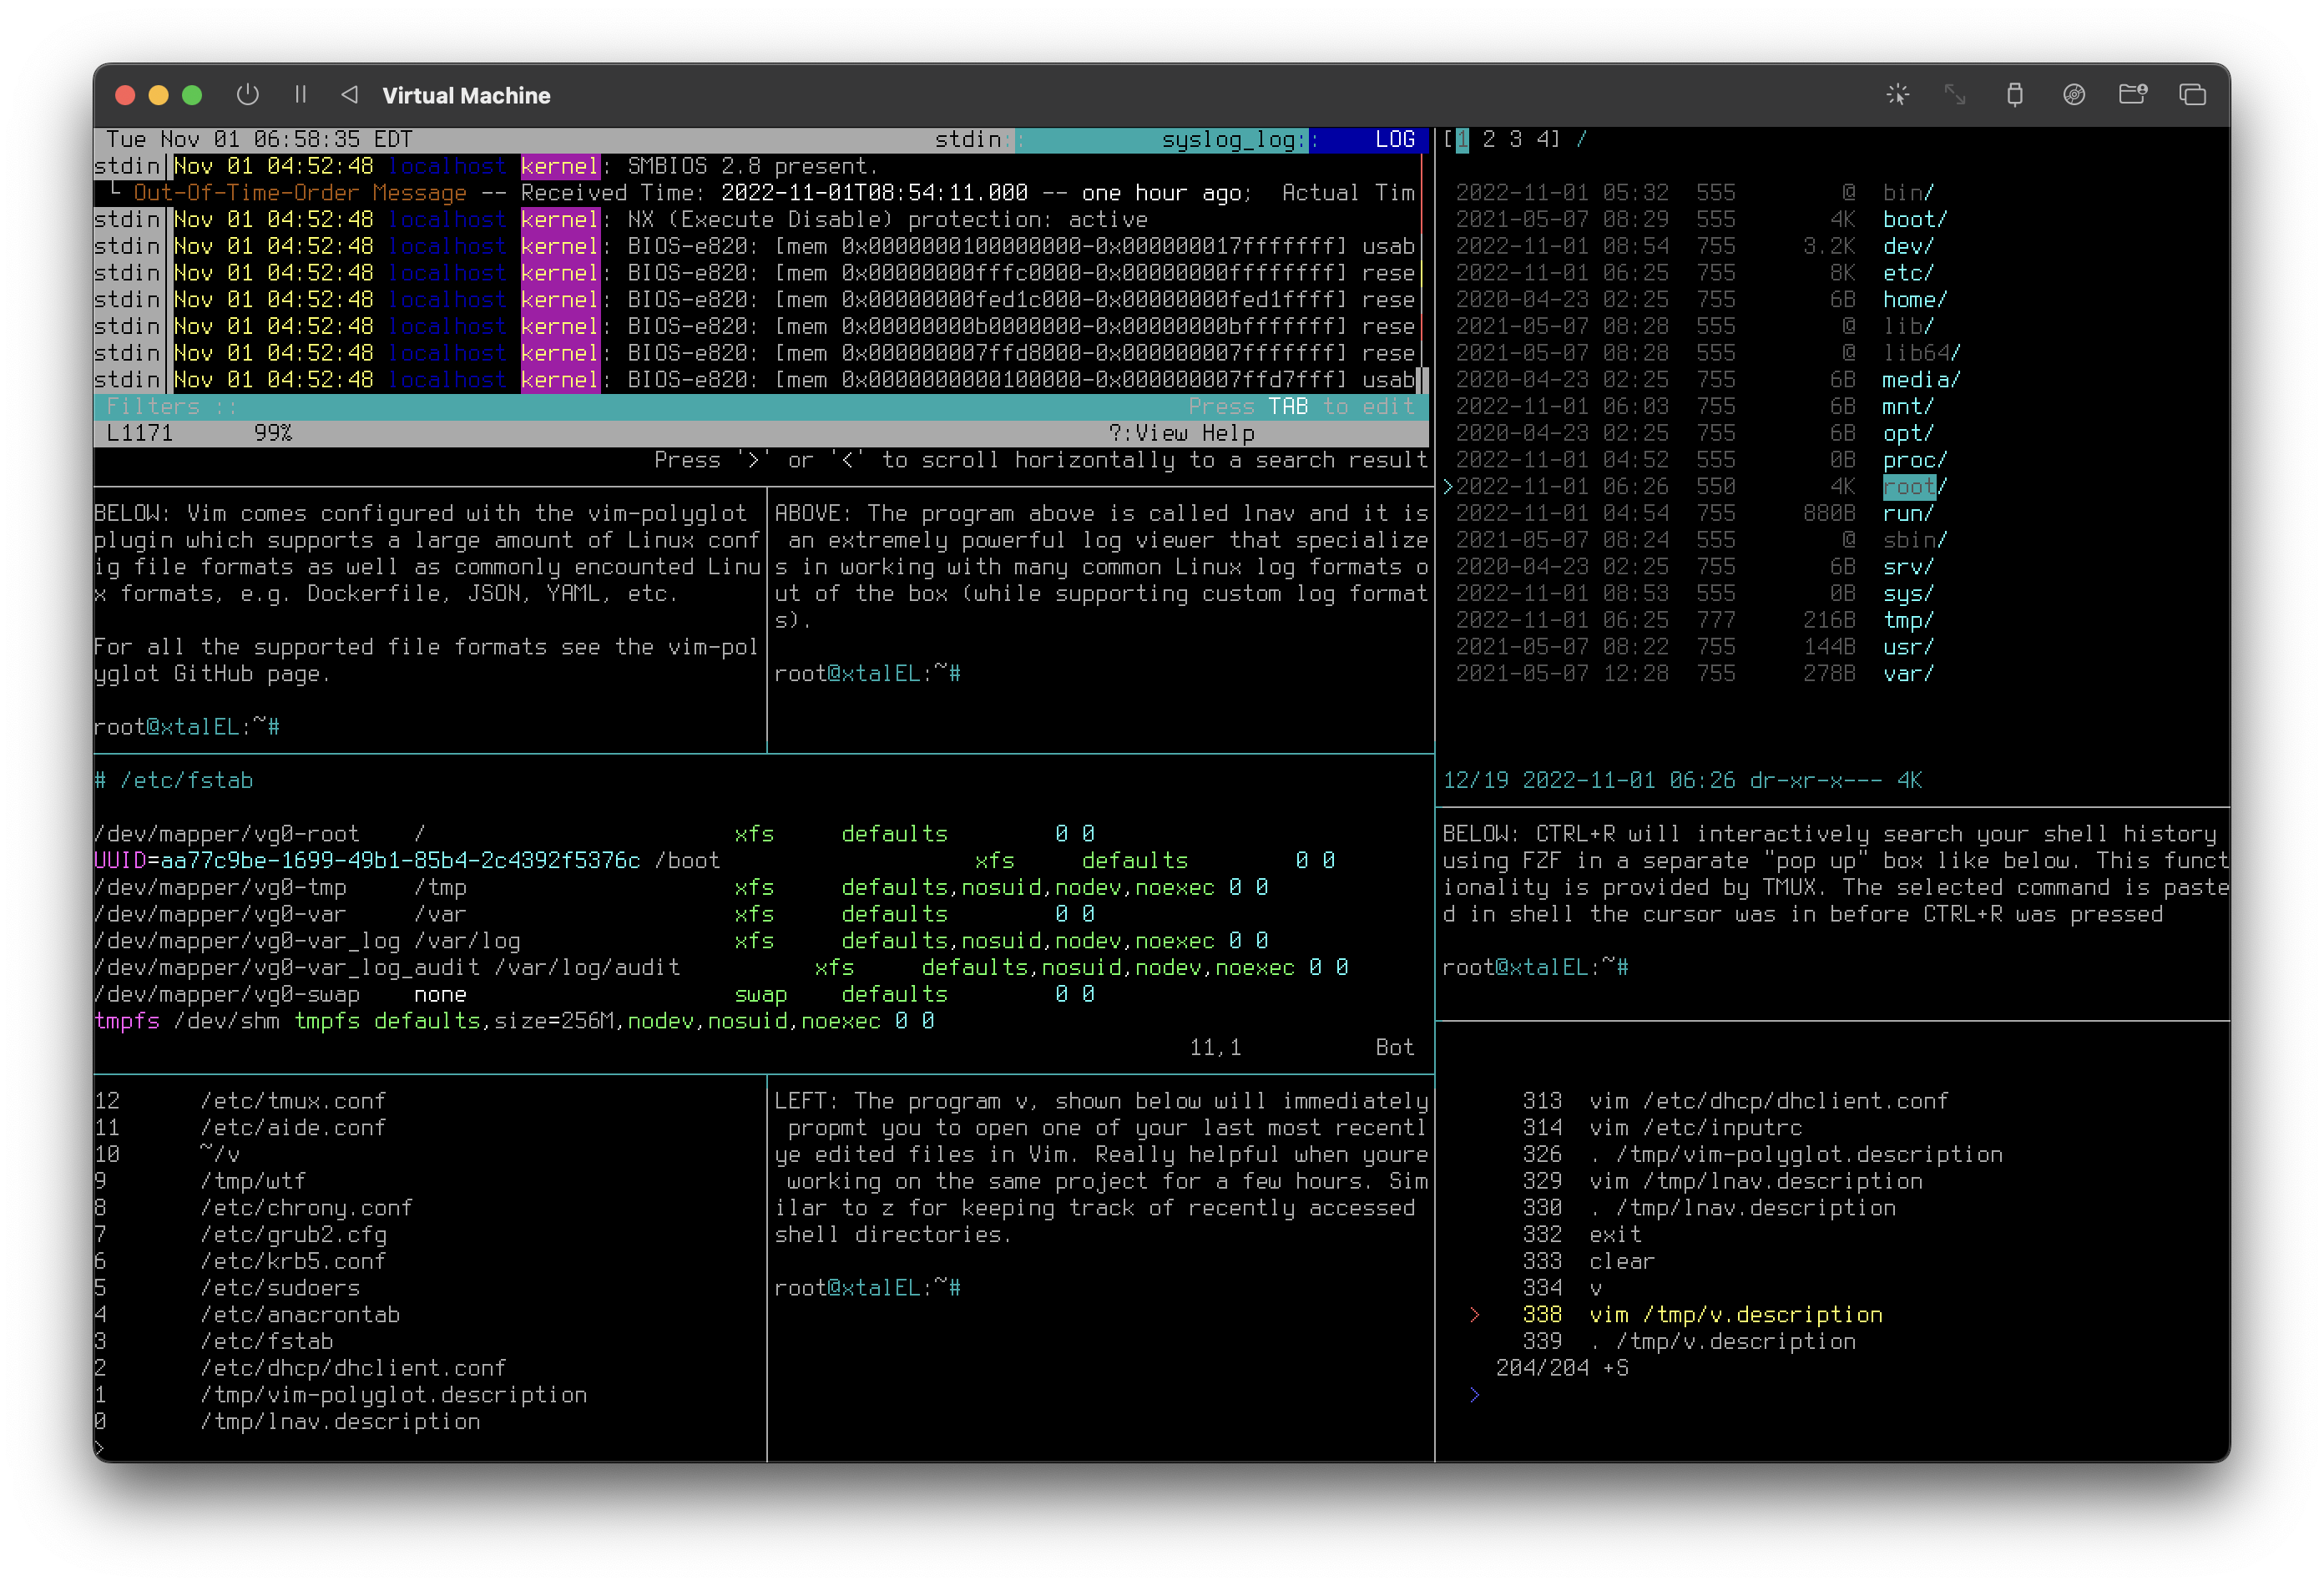This screenshot has width=2324, height=1586.
Task: Select highlighted history entry 'vim /tmp/v.description'
Action: pos(1702,1315)
